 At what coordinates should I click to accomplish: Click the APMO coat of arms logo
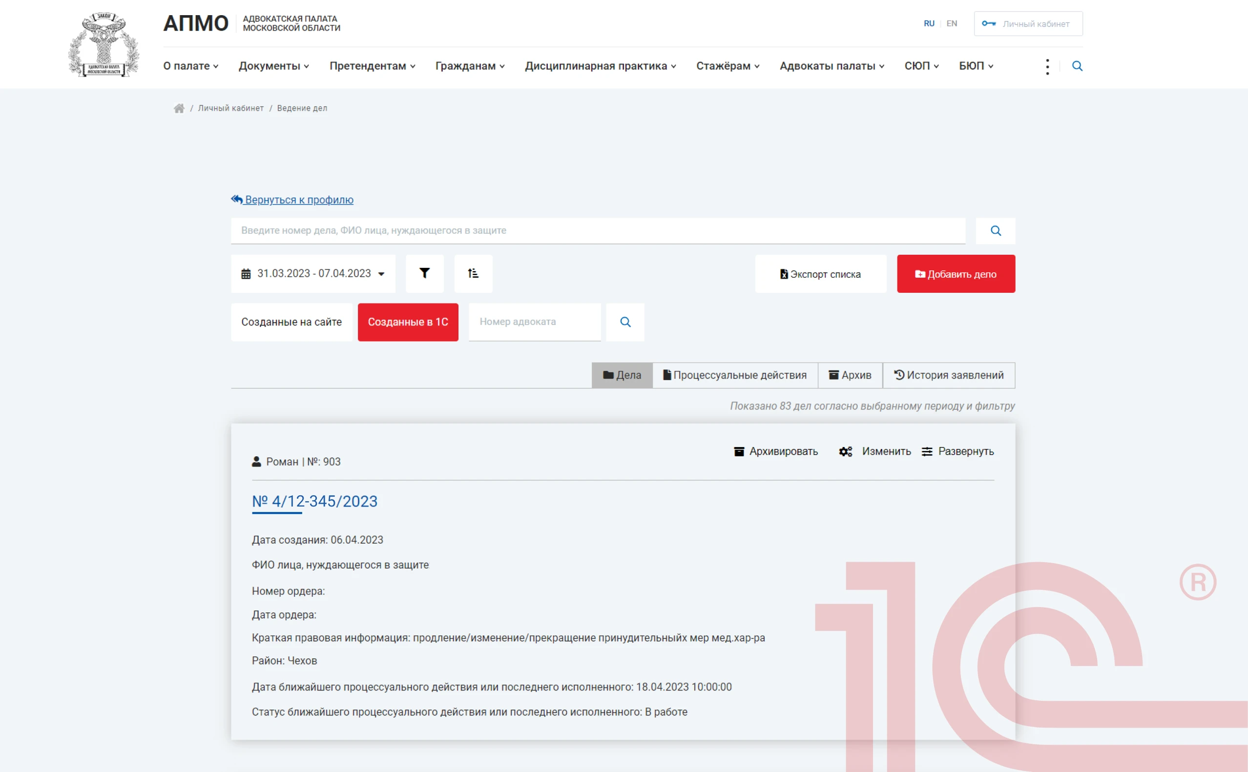click(104, 44)
